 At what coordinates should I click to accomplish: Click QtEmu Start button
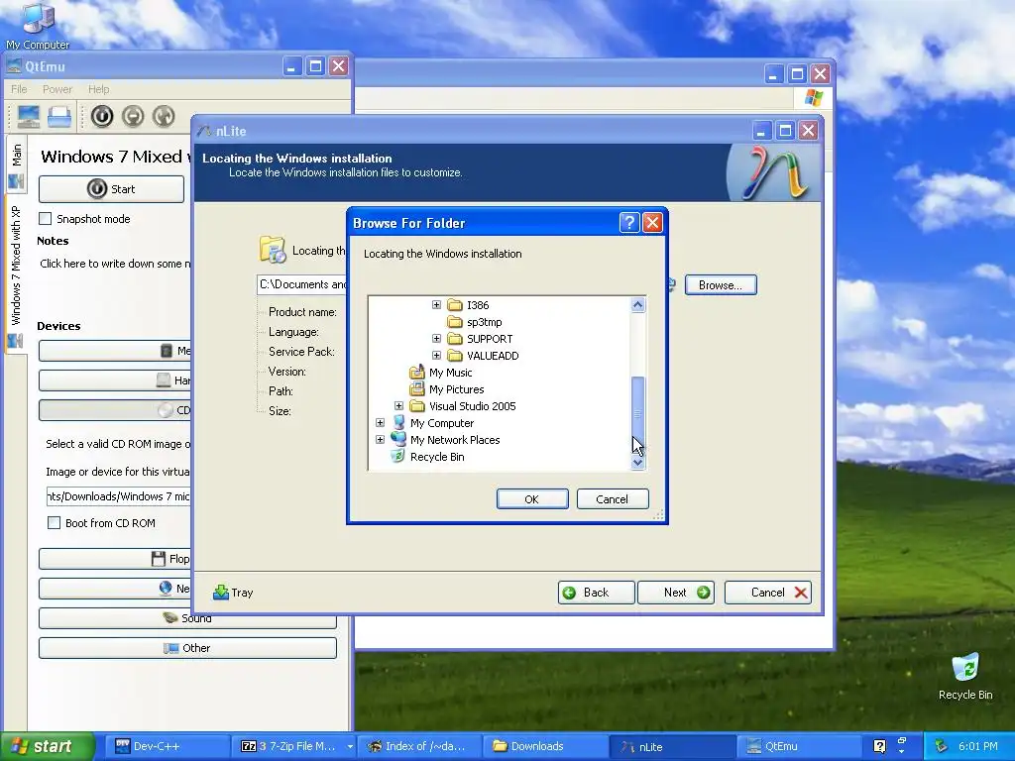(x=111, y=189)
